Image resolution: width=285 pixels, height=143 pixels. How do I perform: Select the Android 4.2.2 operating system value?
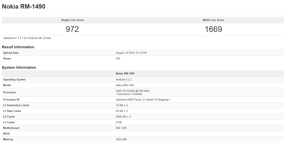(125, 79)
